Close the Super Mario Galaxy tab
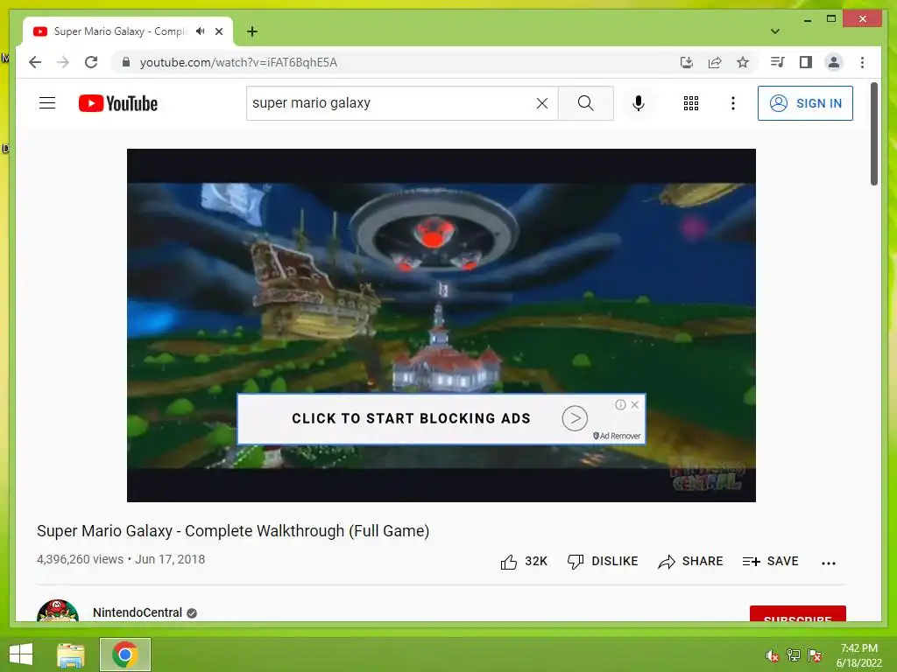Viewport: 897px width, 672px height. point(219,31)
